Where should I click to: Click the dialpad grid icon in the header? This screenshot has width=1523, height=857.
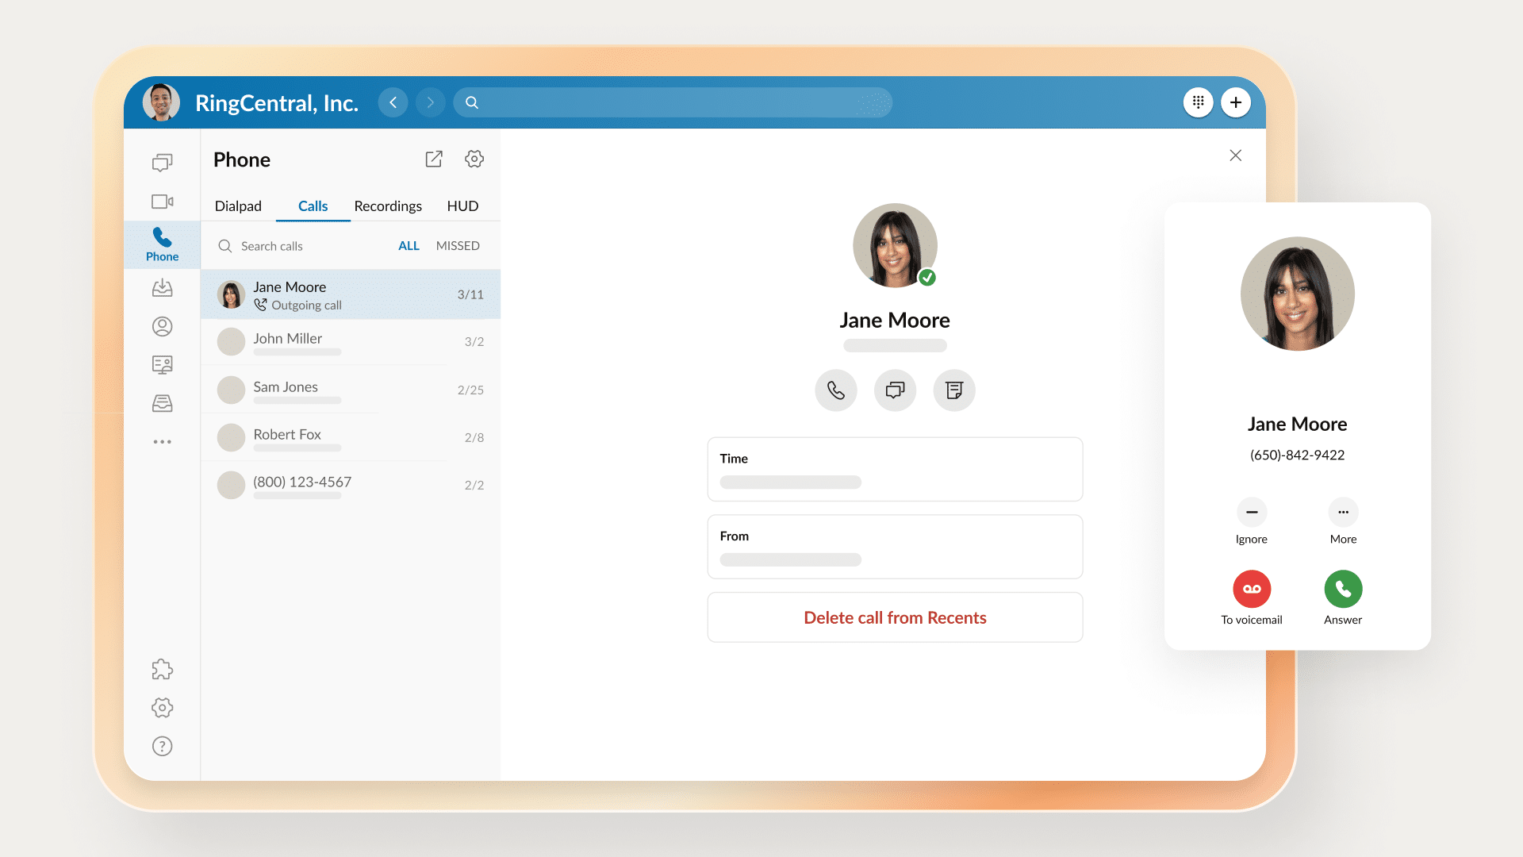[1198, 102]
